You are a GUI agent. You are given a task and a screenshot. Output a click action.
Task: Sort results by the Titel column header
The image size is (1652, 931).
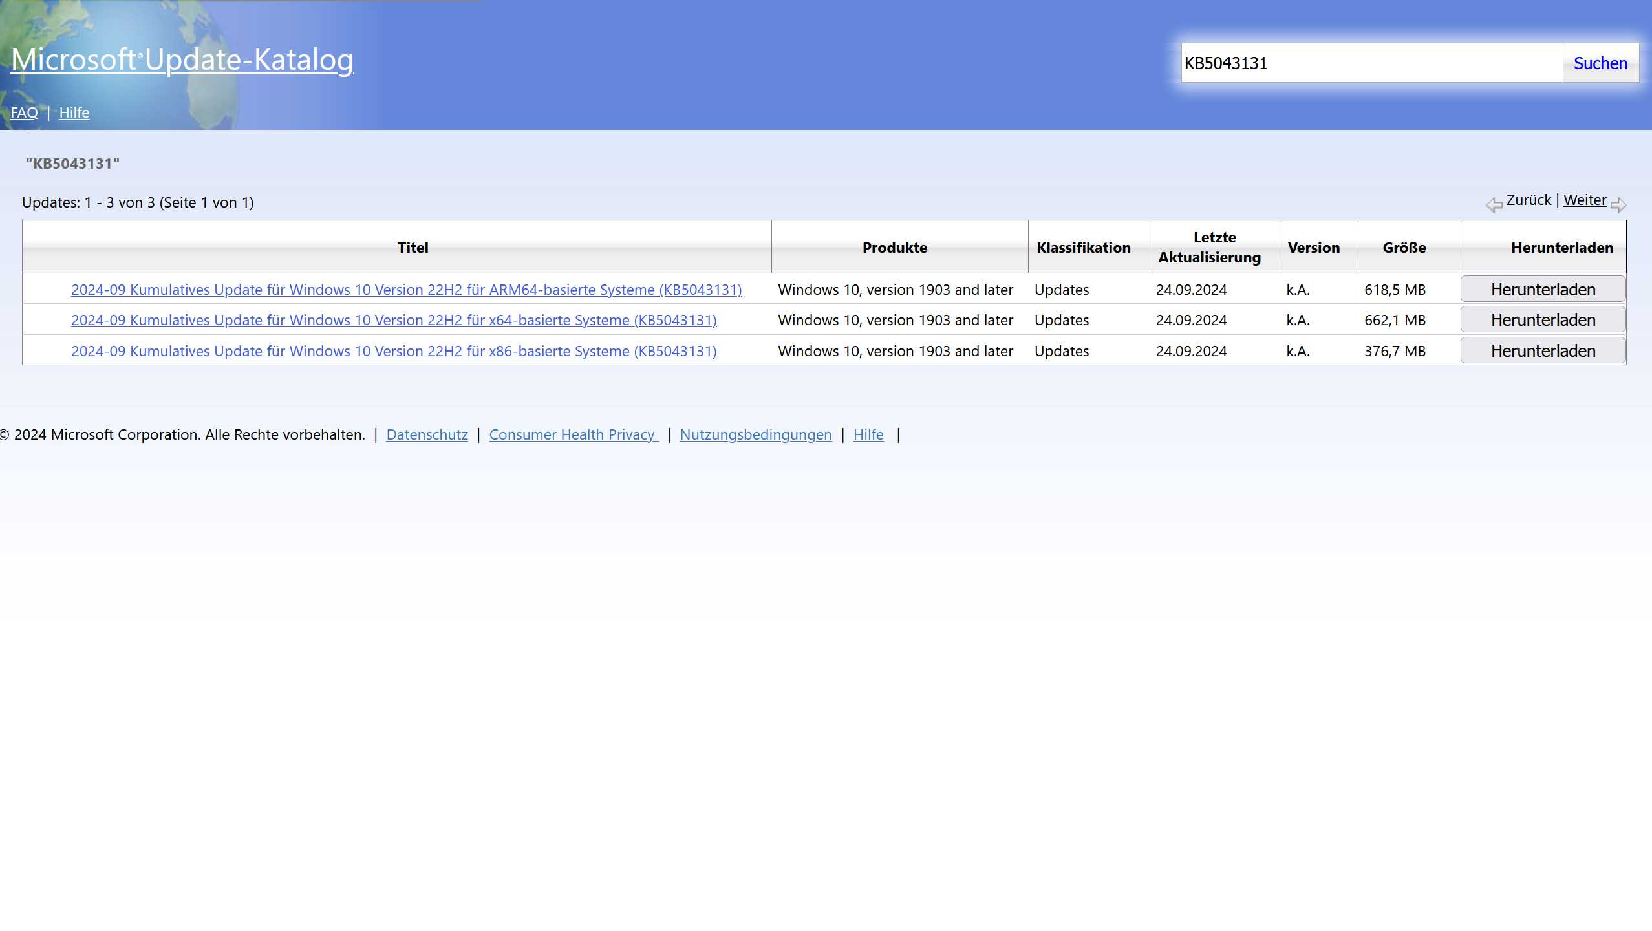coord(413,248)
